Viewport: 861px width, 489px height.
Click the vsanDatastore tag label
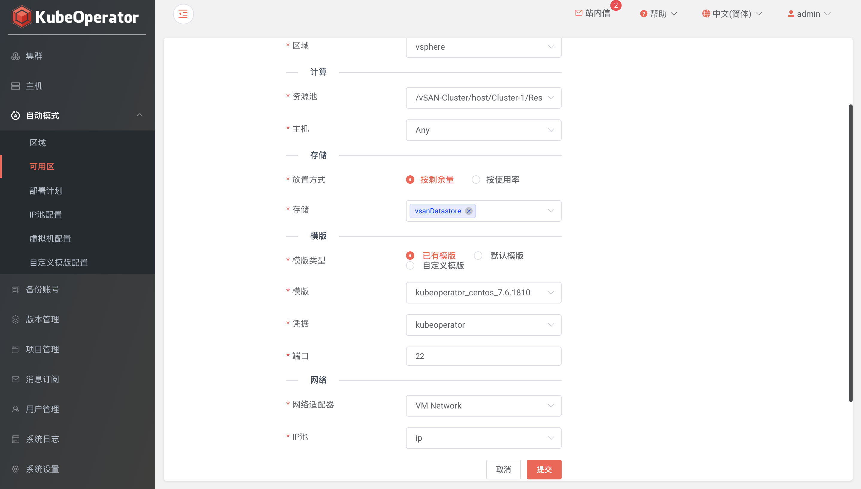pyautogui.click(x=438, y=211)
